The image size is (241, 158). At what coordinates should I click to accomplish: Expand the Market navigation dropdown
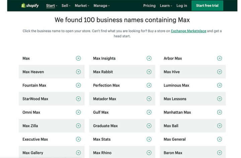coord(82,6)
